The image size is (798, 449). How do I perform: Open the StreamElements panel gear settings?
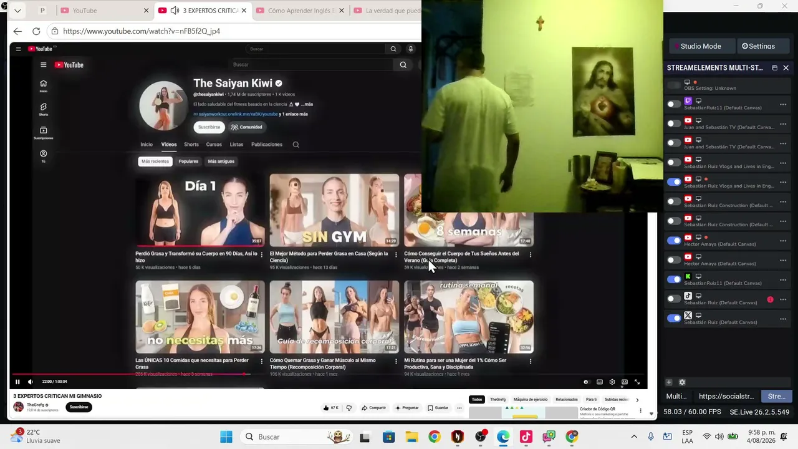pos(682,382)
